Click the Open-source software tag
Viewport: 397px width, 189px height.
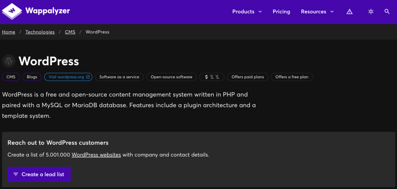coord(171,77)
